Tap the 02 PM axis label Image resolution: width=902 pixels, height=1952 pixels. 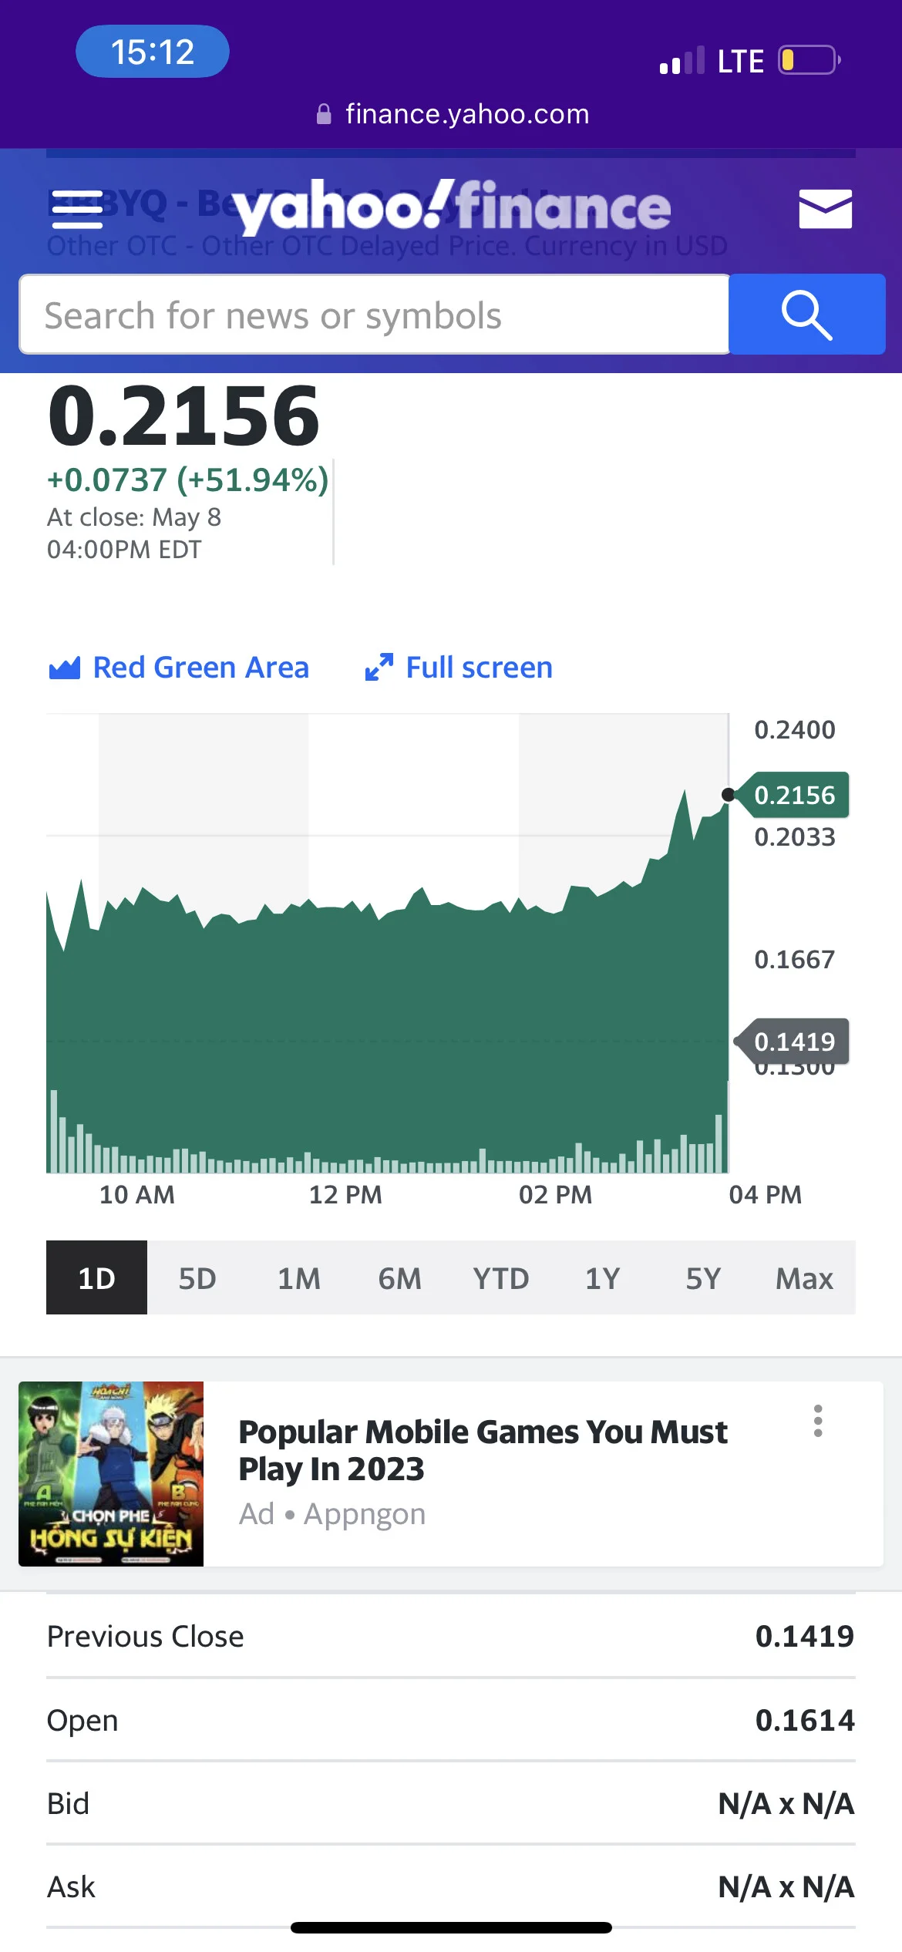tap(556, 1195)
